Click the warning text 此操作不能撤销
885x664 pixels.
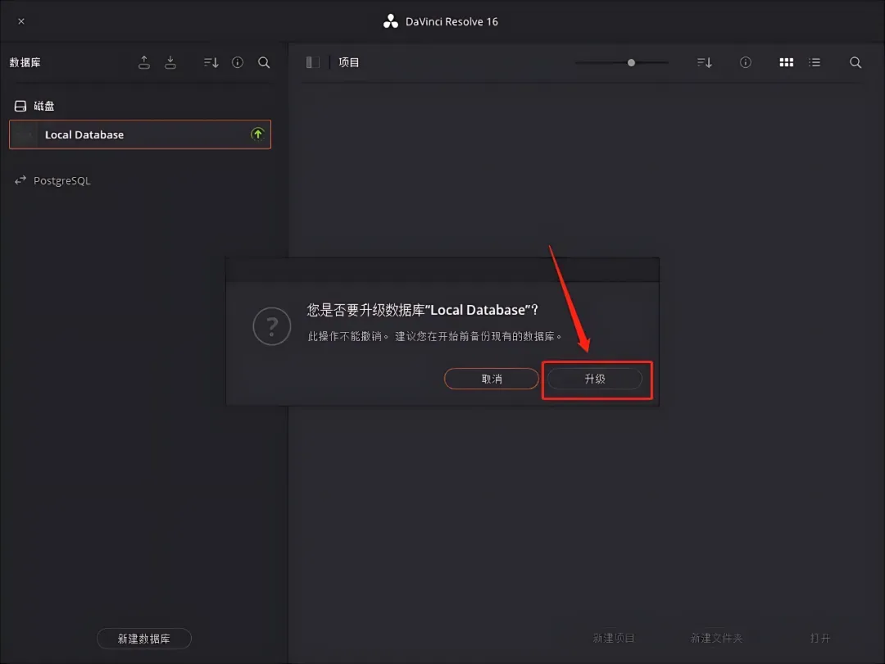pyautogui.click(x=347, y=337)
